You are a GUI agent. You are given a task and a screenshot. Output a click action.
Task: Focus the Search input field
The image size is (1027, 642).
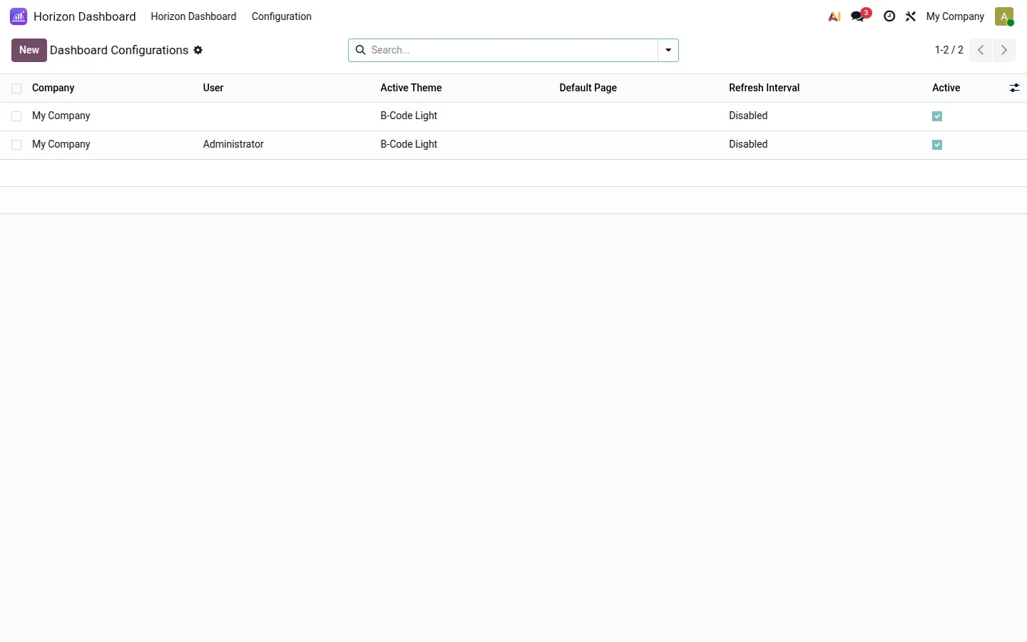pyautogui.click(x=512, y=50)
